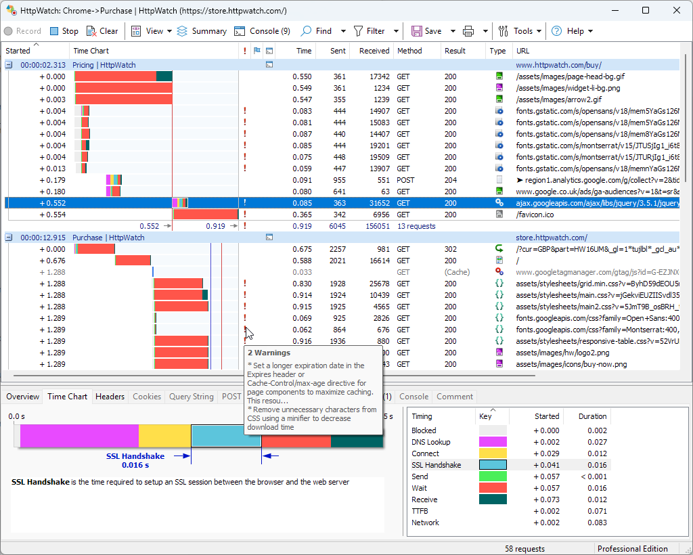Image resolution: width=693 pixels, height=555 pixels.
Task: Click type icon of jquery request row
Action: 499,203
